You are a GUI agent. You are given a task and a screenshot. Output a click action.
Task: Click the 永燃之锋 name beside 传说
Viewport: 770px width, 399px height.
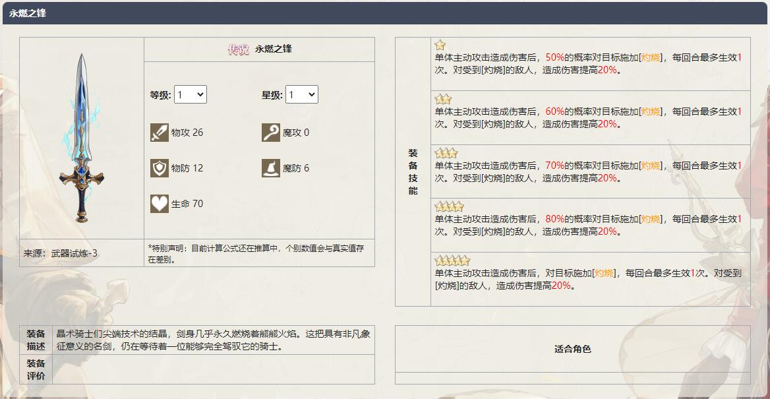(274, 49)
